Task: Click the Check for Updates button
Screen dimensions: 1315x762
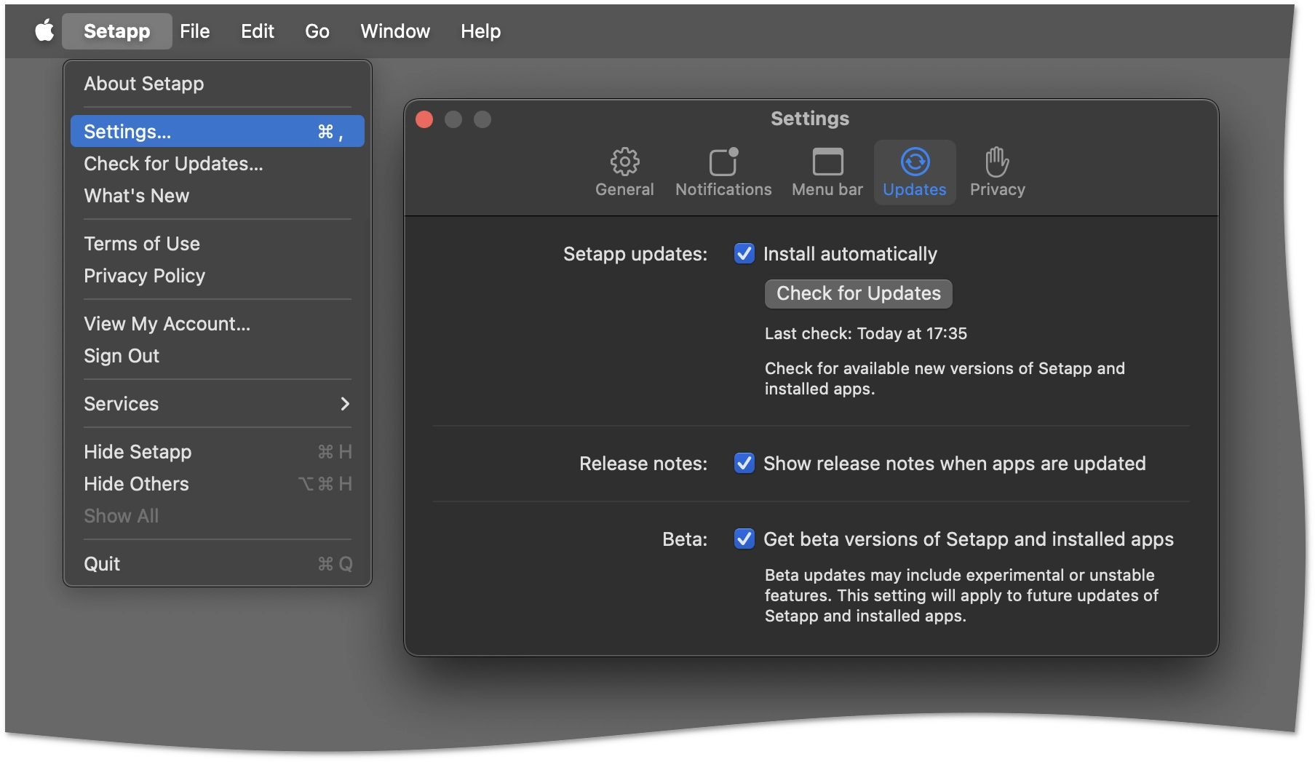Action: click(x=859, y=293)
